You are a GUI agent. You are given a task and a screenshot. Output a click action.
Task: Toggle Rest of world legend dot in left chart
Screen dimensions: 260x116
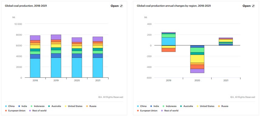[x=30, y=111]
